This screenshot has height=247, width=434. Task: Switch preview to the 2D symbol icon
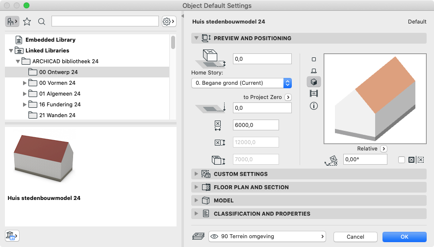coord(313,59)
